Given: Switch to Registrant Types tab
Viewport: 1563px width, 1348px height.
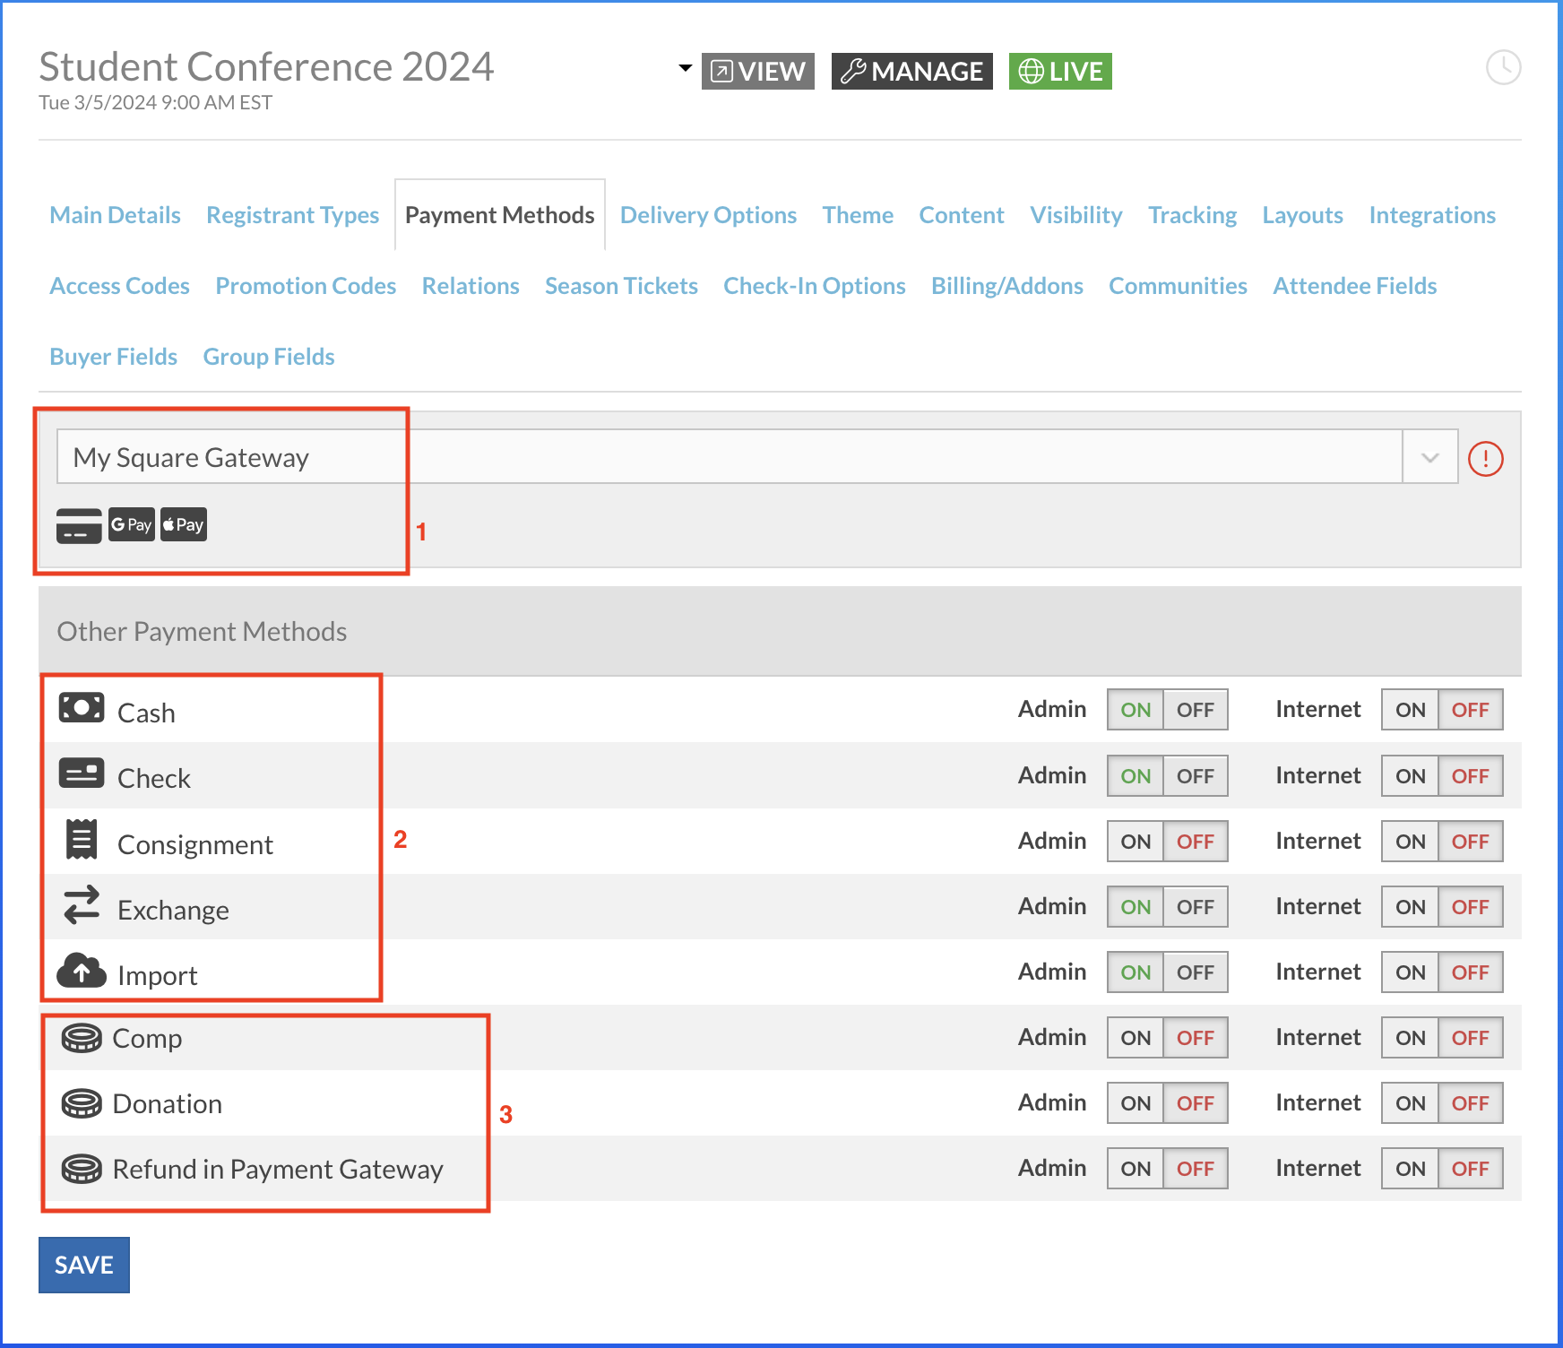Looking at the screenshot, I should 292,216.
